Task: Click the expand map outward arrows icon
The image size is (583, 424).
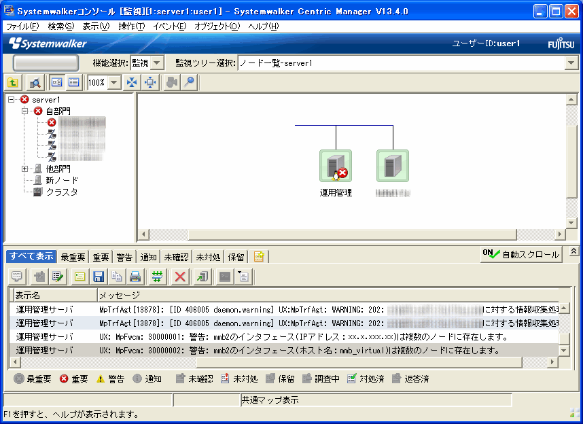Action: (150, 82)
